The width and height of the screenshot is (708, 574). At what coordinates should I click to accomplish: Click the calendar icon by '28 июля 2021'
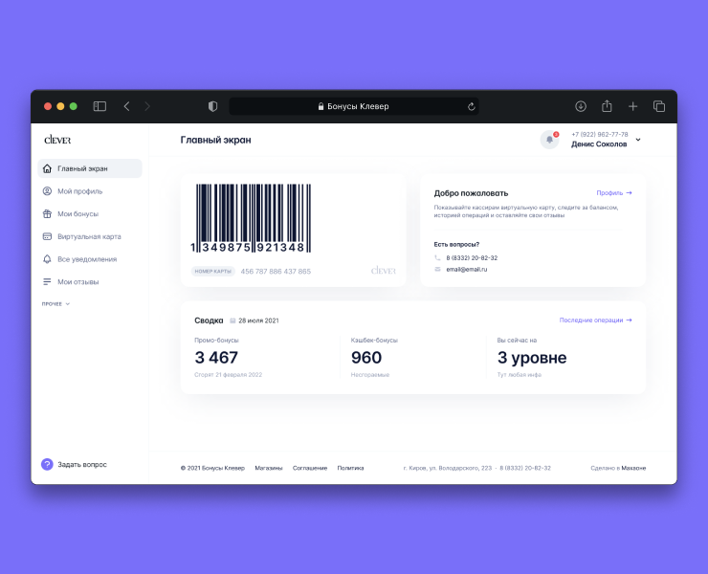pos(233,320)
